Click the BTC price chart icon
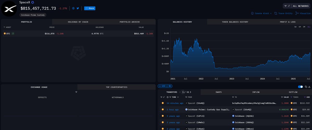This screenshot has width=312, height=130. point(13,34)
